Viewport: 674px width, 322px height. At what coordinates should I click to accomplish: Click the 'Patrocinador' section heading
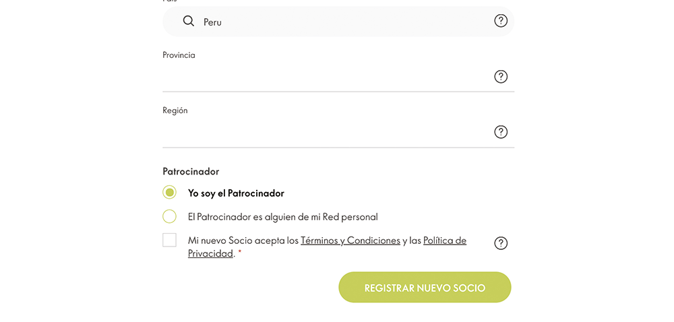pos(191,171)
